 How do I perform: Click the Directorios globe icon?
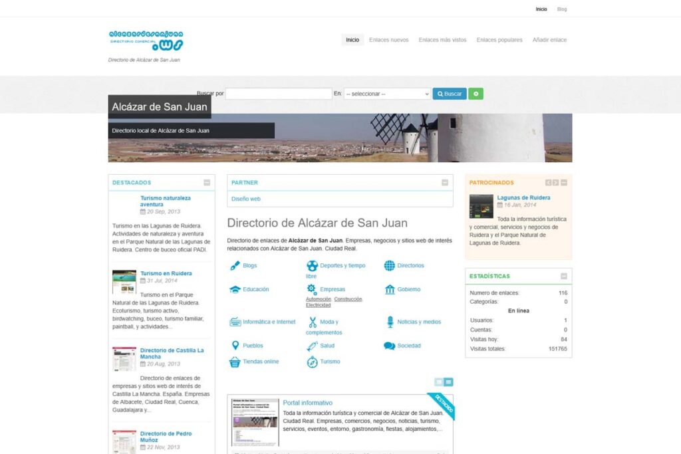(390, 266)
